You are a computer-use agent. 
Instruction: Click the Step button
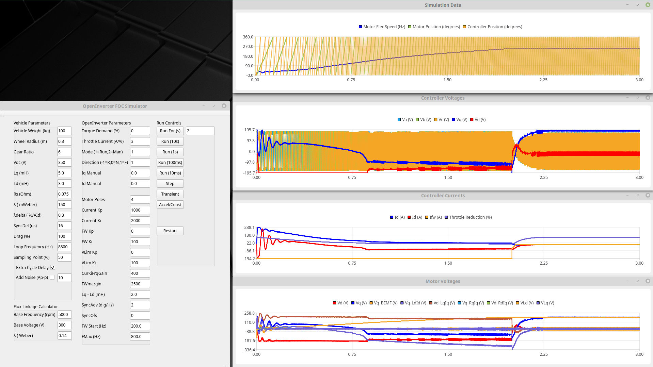[x=170, y=184]
